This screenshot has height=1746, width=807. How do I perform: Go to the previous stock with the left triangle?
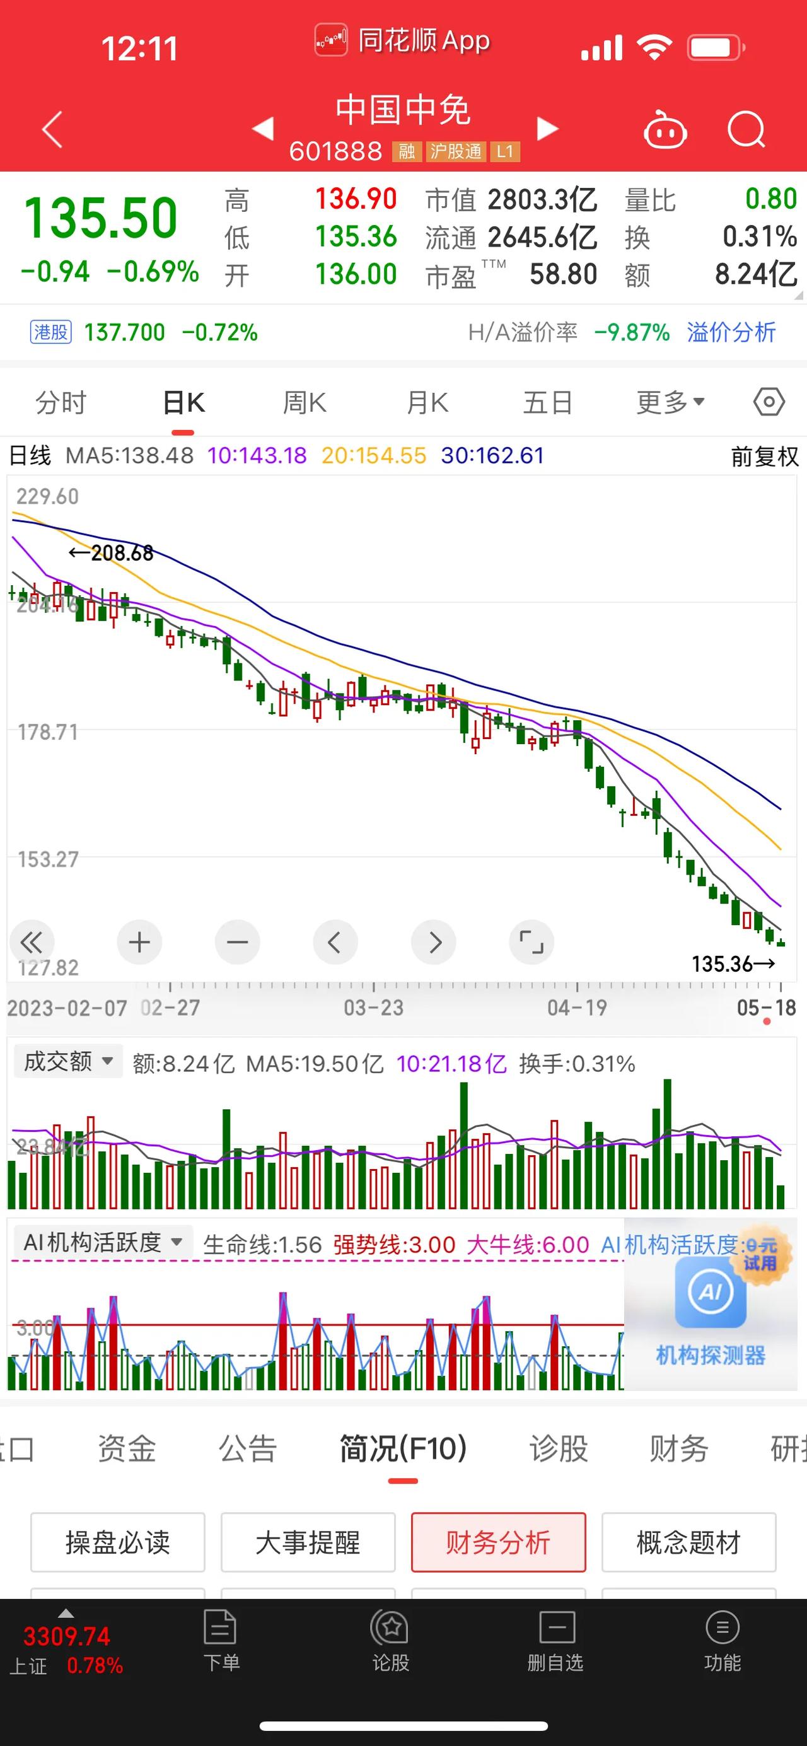point(263,127)
